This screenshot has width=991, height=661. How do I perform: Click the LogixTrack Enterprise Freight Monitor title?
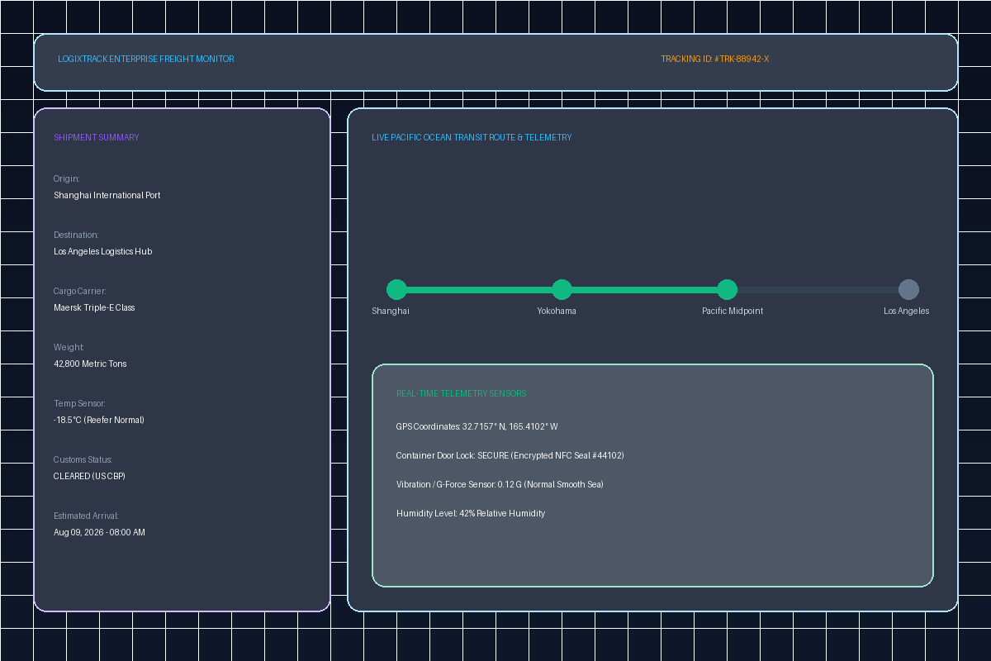coord(146,59)
